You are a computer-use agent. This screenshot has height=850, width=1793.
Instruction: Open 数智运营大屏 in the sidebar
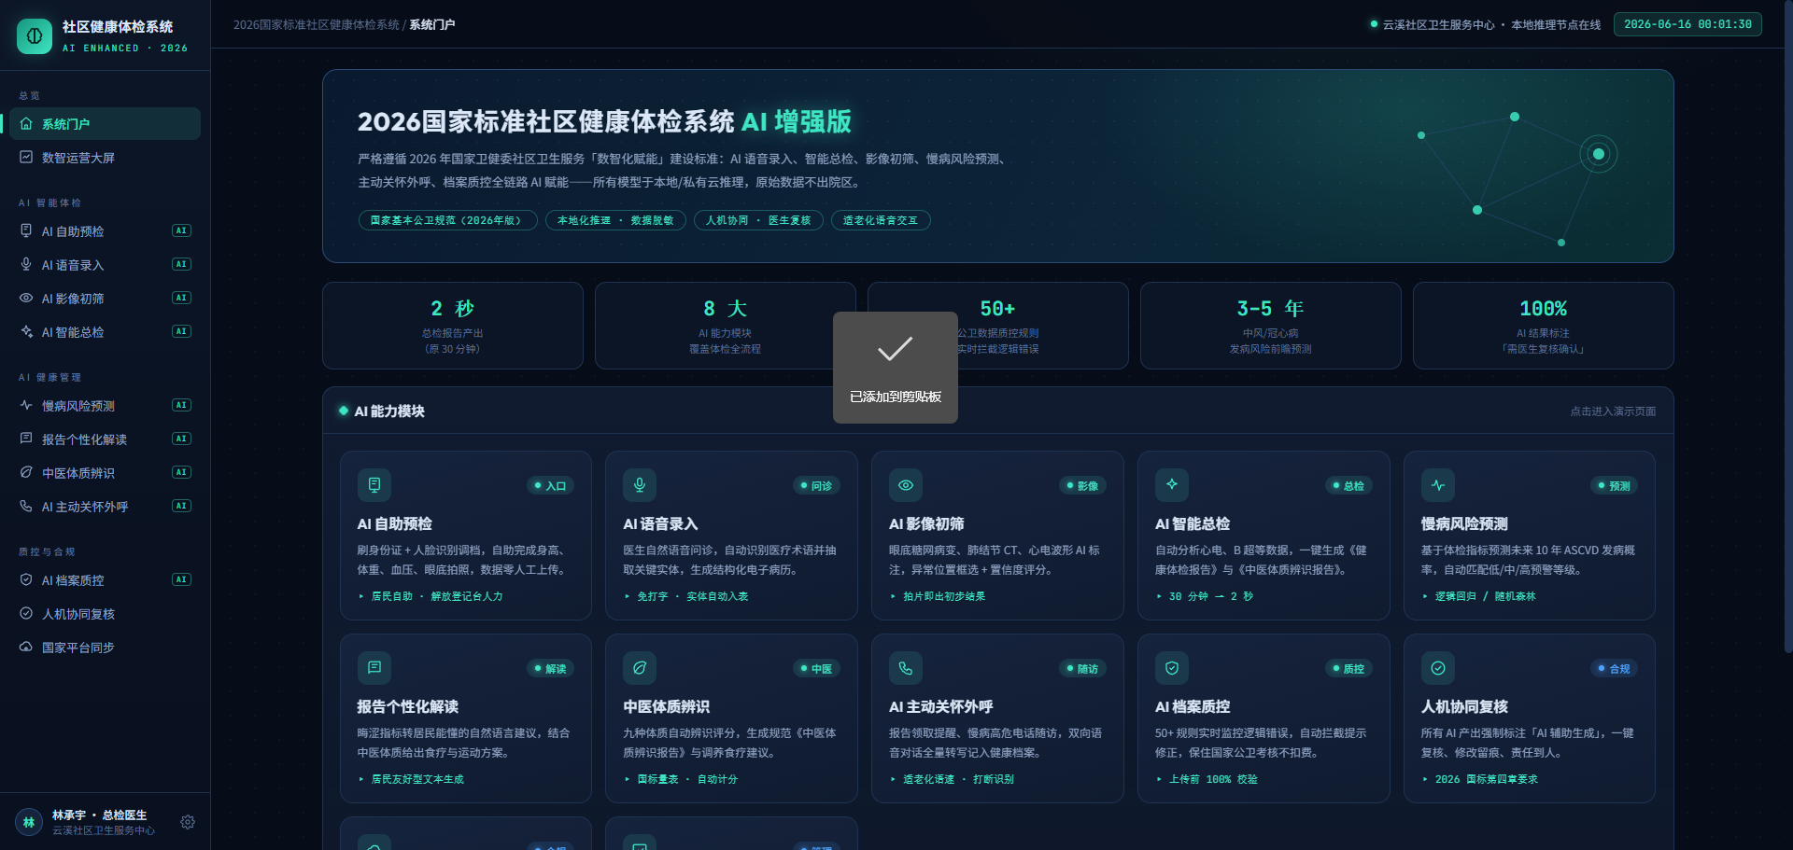point(105,158)
